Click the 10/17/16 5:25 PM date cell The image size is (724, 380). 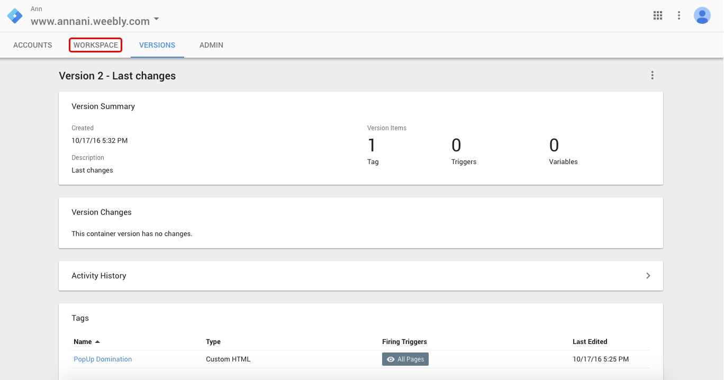coord(601,359)
